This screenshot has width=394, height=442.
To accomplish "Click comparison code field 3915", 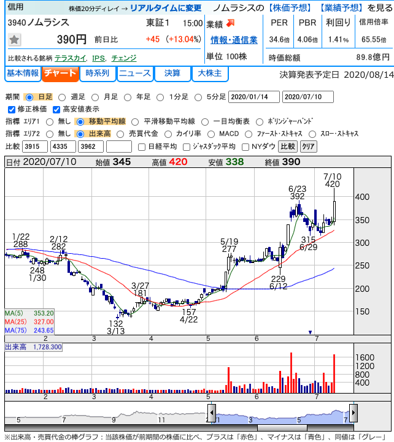I will [35, 147].
